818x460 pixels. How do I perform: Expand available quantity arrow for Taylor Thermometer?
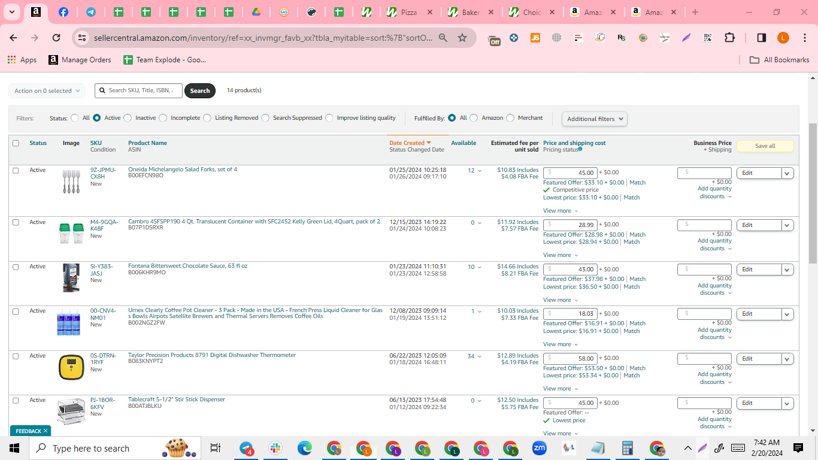click(479, 356)
